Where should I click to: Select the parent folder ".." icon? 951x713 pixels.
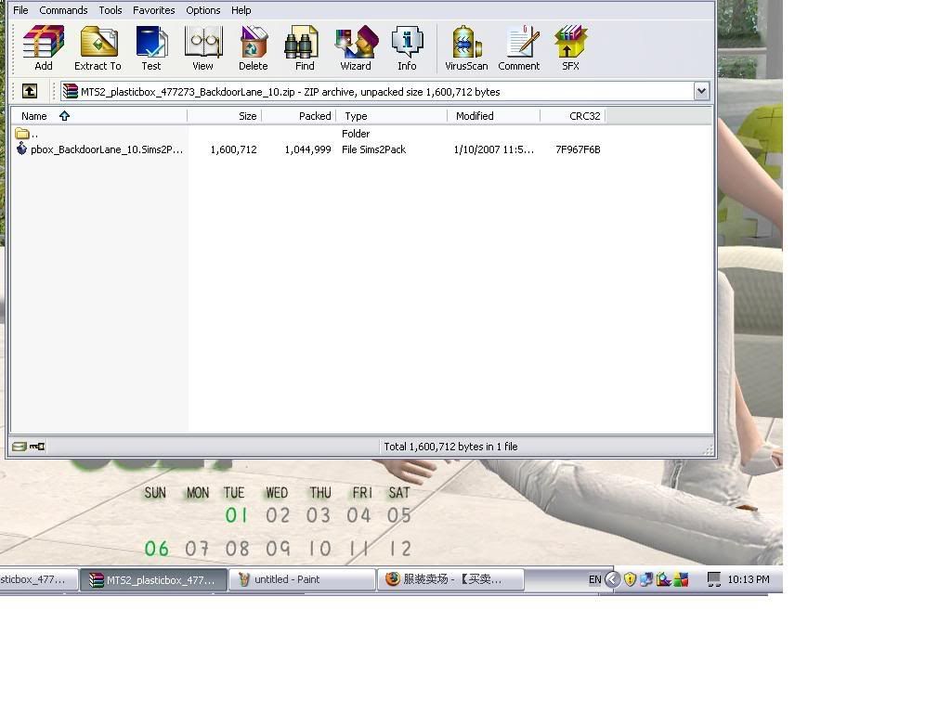[22, 134]
